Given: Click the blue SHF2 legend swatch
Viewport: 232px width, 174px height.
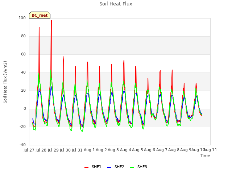Looking at the screenshot, I should (109, 167).
